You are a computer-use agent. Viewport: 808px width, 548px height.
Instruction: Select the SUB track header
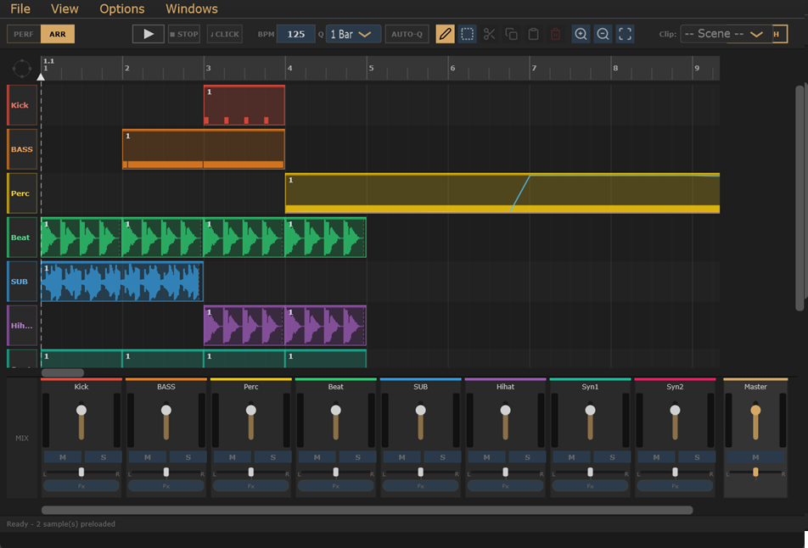22,282
